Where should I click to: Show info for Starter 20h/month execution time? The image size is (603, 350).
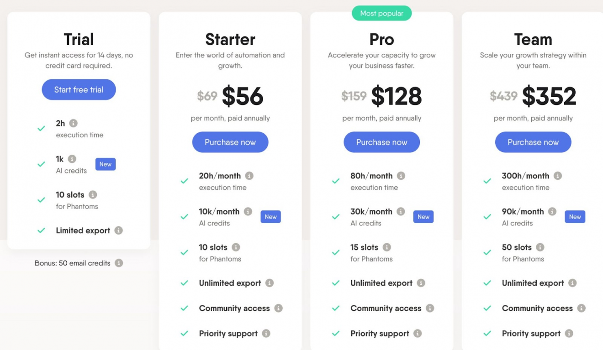click(249, 176)
